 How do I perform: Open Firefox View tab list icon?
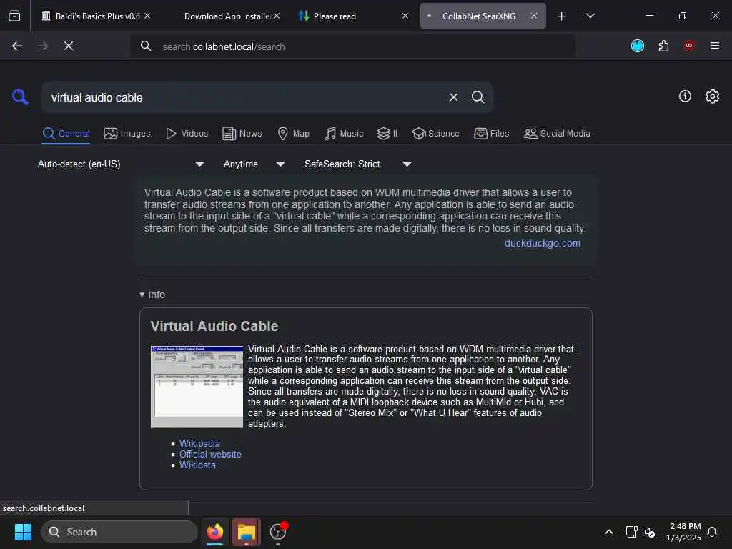tap(14, 16)
